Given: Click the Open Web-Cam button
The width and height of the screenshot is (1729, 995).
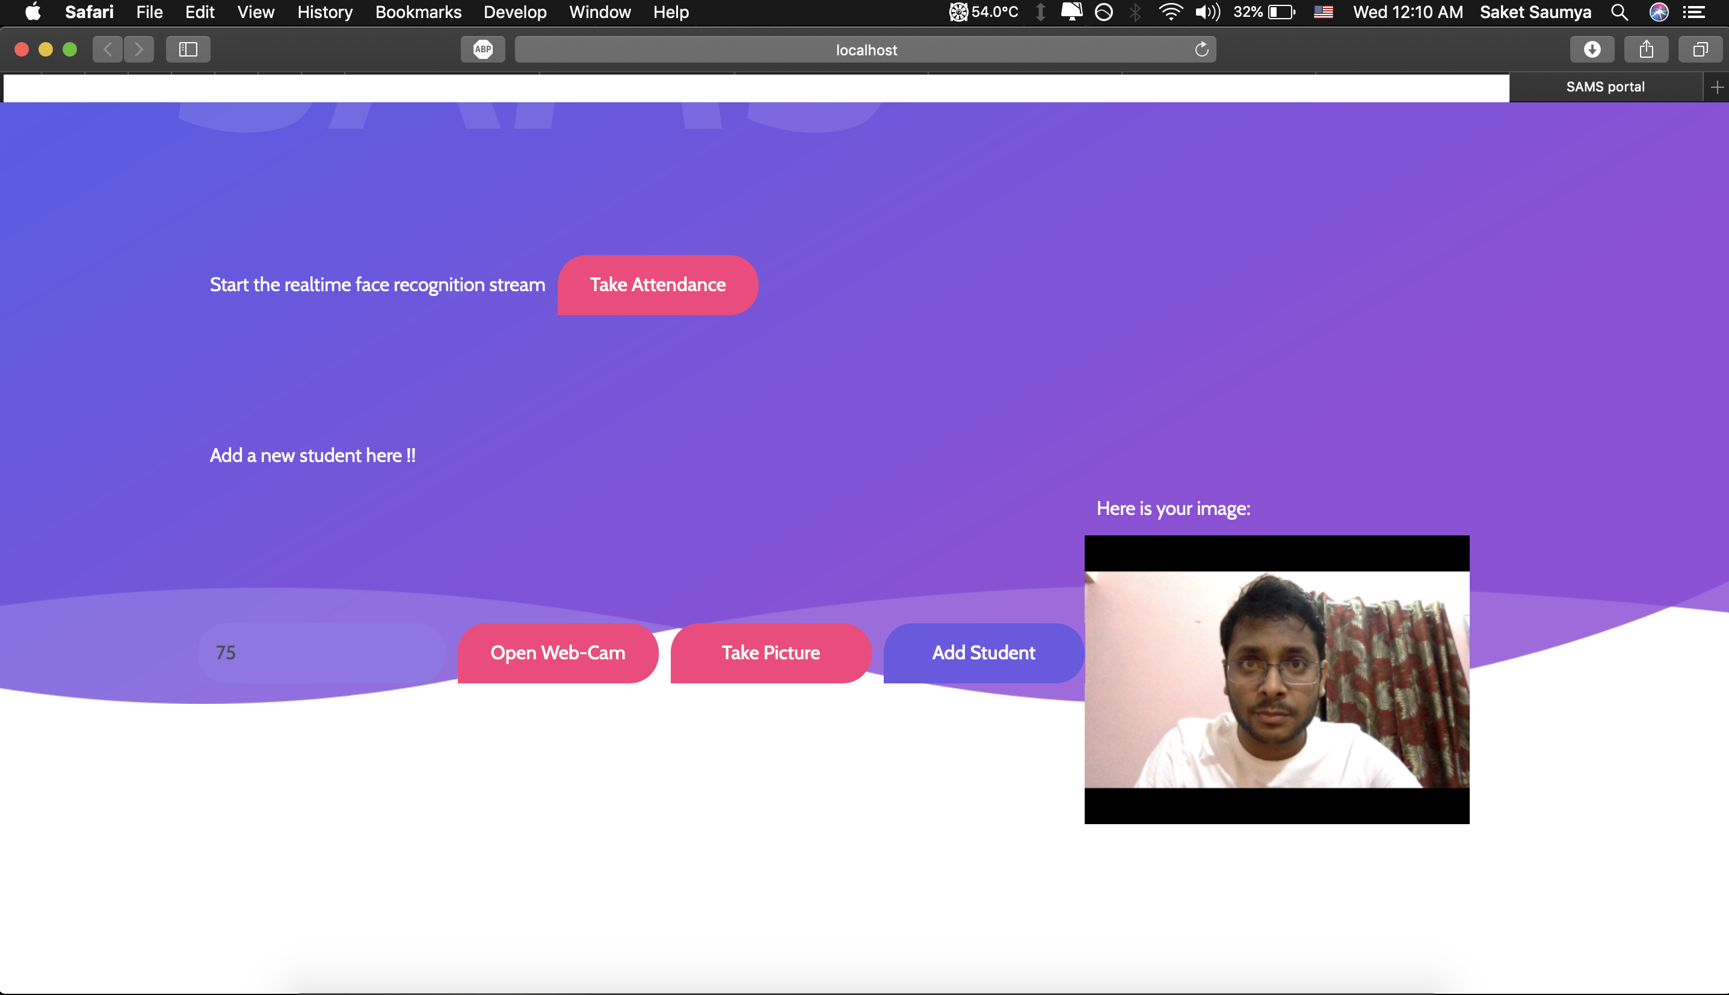Looking at the screenshot, I should click(x=558, y=653).
